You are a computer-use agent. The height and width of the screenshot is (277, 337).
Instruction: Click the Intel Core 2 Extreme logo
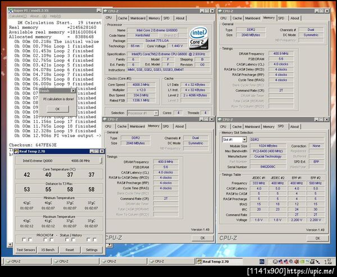tap(198, 38)
